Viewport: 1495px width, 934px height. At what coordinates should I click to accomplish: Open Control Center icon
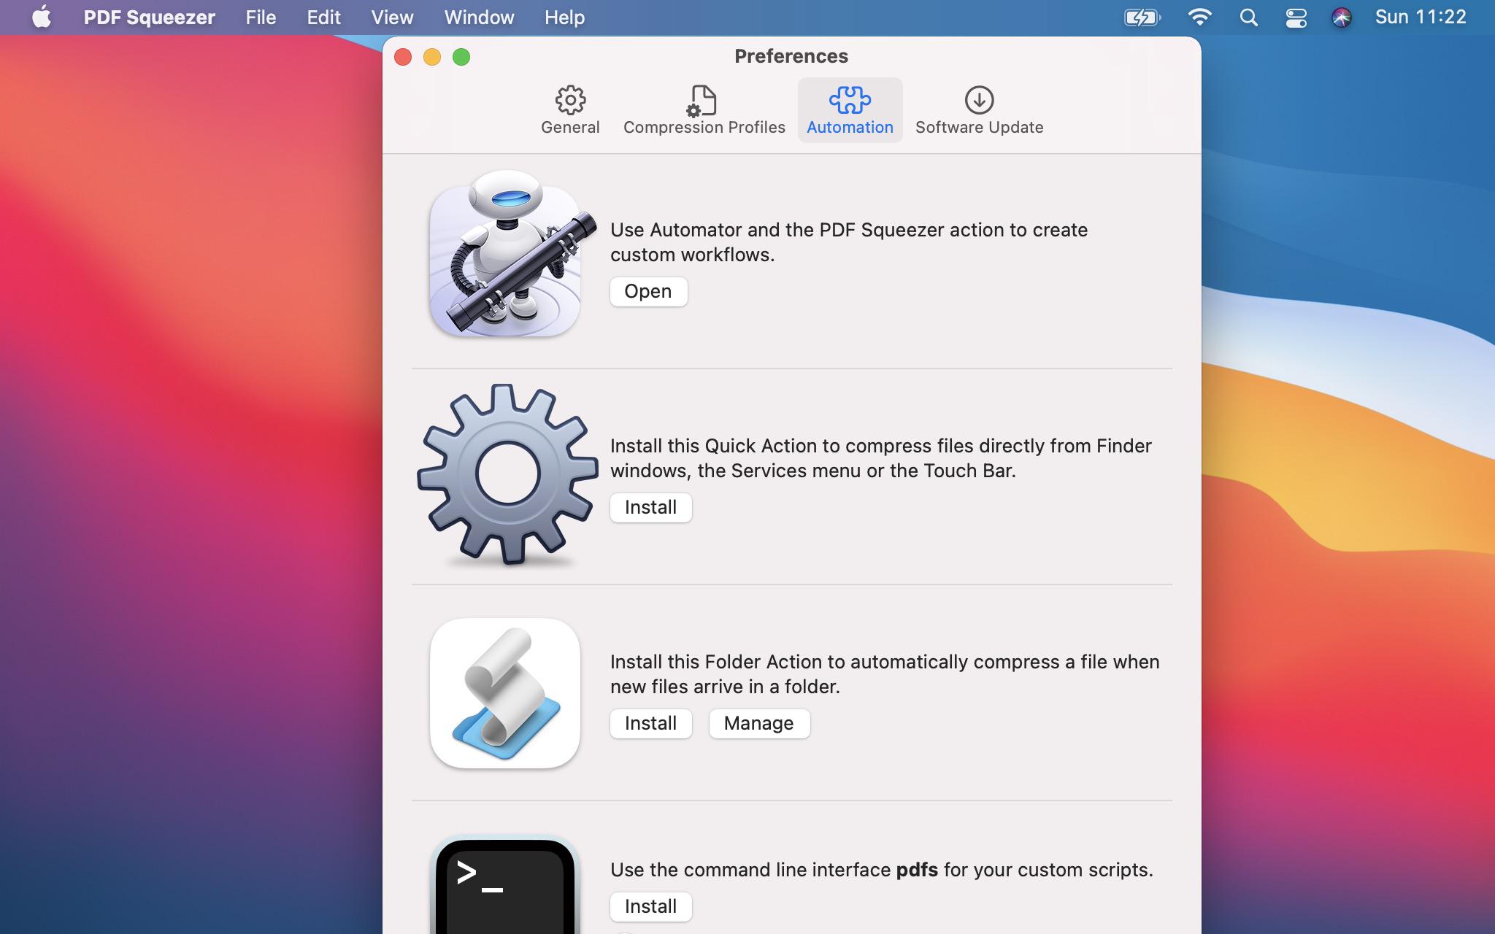point(1296,18)
